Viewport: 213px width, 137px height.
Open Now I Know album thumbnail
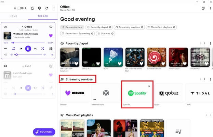178,57
